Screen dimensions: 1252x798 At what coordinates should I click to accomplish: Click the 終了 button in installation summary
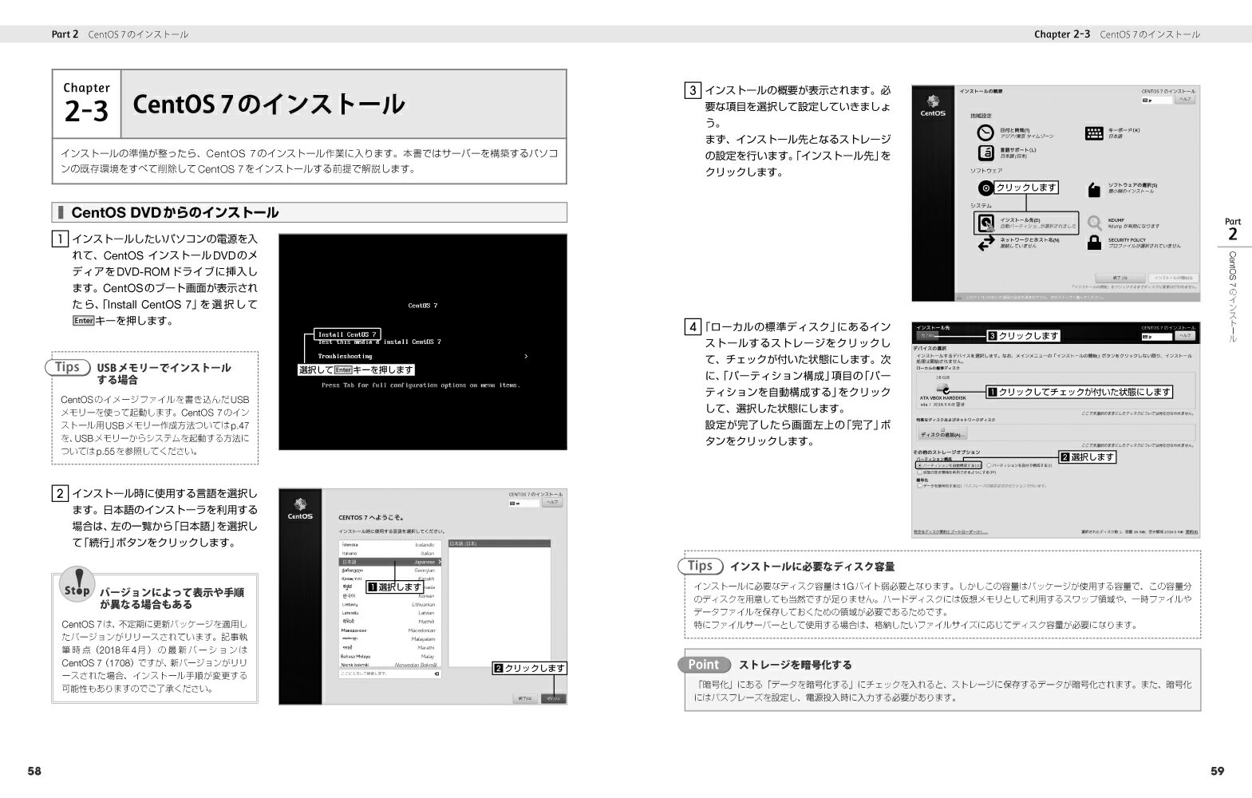click(1120, 278)
